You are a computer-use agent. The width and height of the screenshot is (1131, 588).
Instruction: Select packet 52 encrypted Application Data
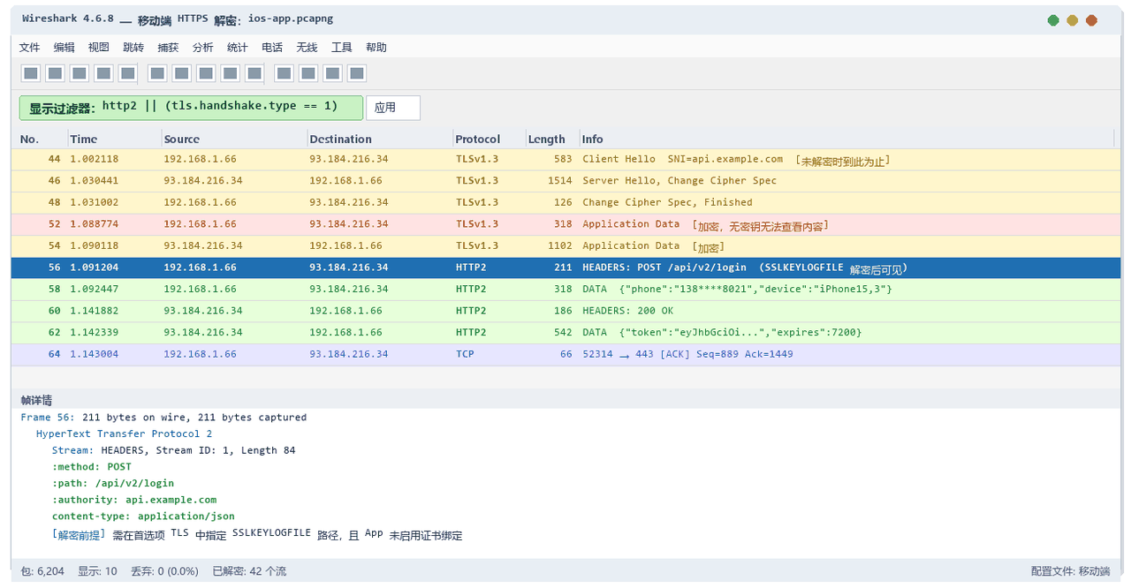pos(565,224)
